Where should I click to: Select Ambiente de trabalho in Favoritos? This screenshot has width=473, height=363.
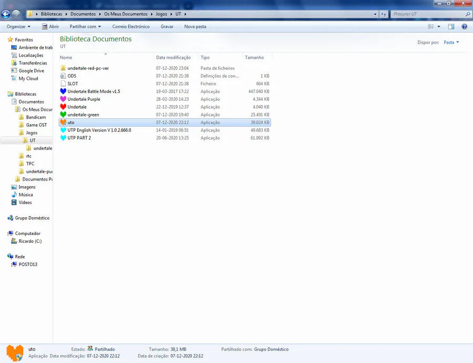32,47
